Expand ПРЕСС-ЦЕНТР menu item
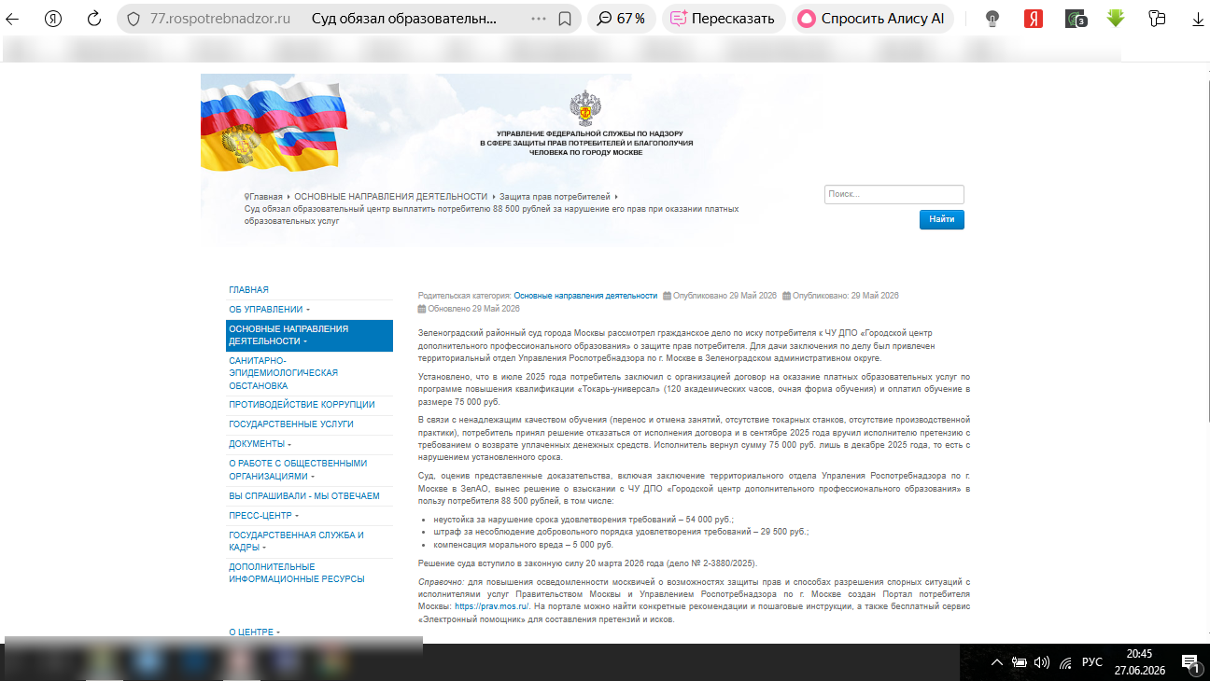Image resolution: width=1210 pixels, height=681 pixels. click(263, 516)
